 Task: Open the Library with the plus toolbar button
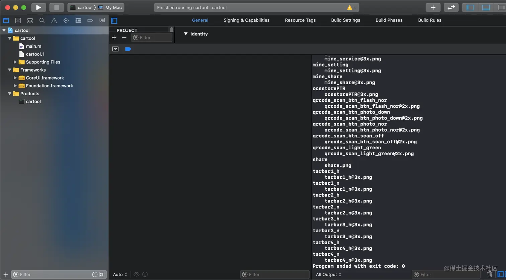(x=433, y=7)
